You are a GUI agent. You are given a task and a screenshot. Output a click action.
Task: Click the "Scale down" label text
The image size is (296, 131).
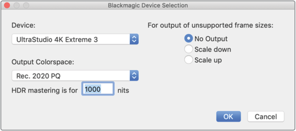click(x=213, y=49)
